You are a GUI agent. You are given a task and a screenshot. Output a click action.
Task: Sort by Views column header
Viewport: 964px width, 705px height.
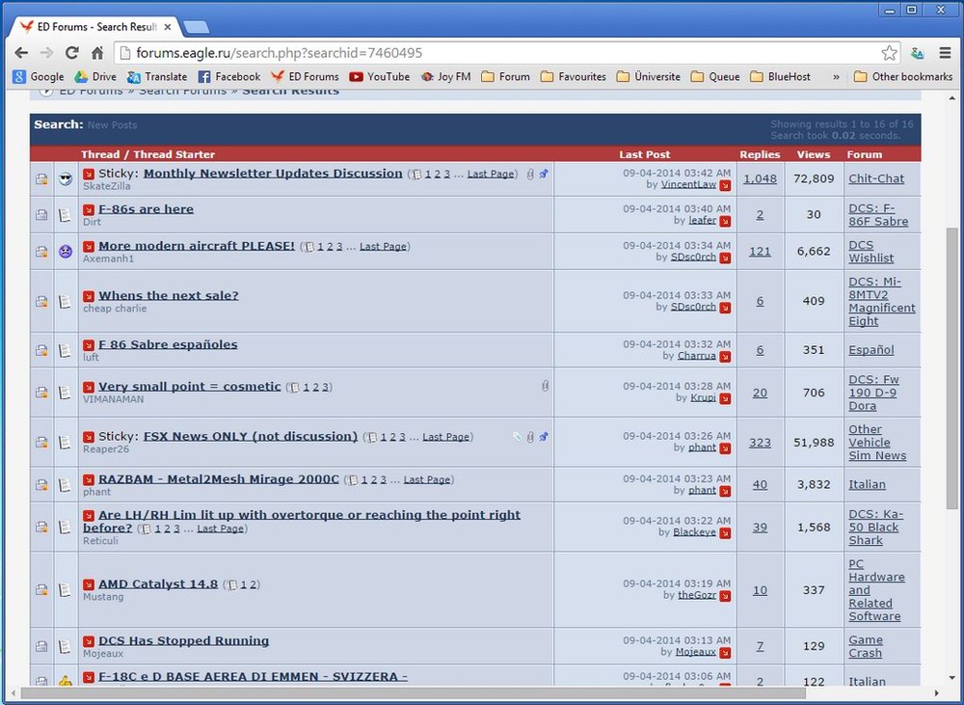click(814, 154)
